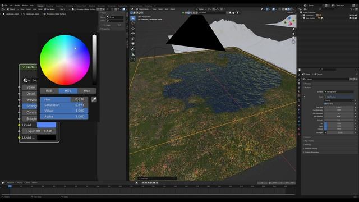Click the viewport header filter funnel icon
This screenshot has height=202, width=359.
click(237, 13)
